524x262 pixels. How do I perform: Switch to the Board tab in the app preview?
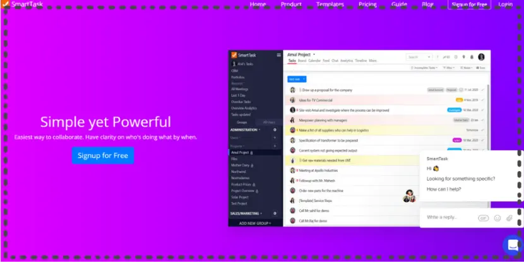(302, 61)
